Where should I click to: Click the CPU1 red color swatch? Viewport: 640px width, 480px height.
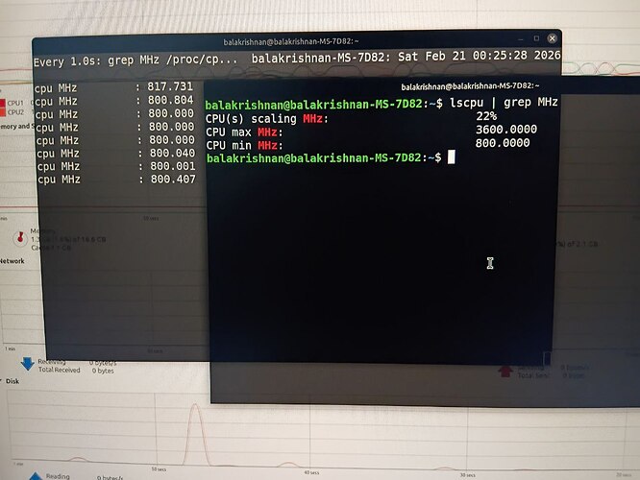3,103
